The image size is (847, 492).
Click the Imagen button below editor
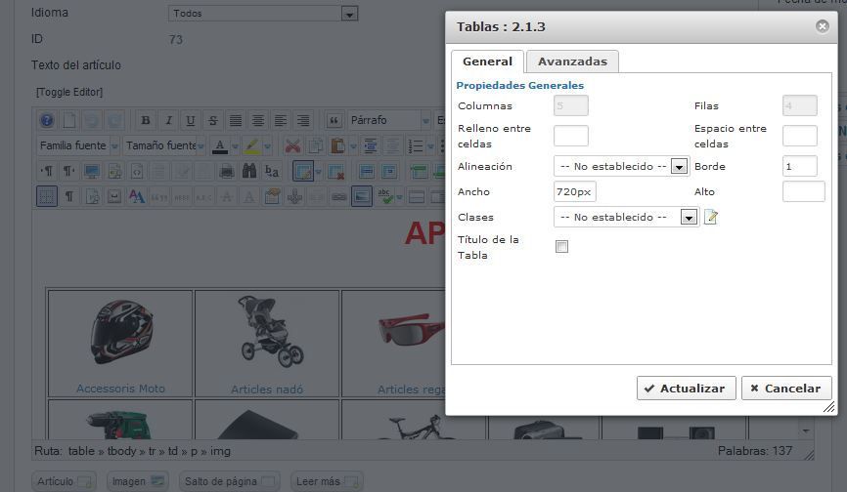click(138, 481)
